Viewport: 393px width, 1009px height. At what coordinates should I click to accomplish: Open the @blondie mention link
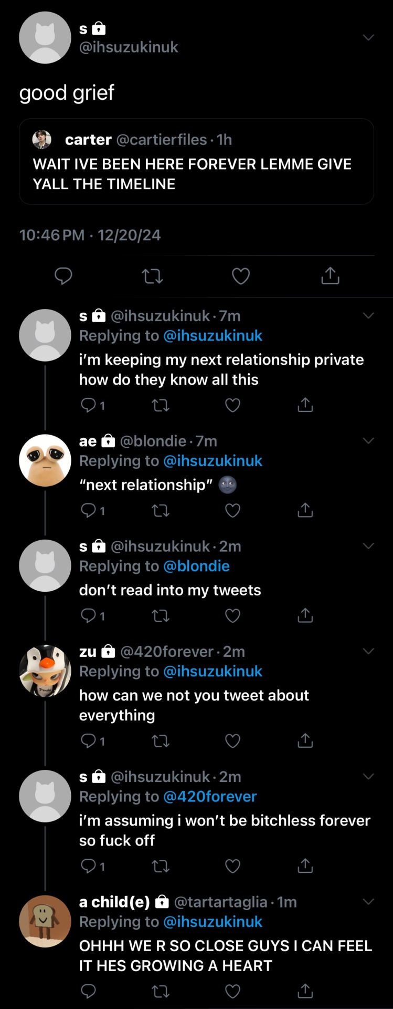[x=196, y=566]
